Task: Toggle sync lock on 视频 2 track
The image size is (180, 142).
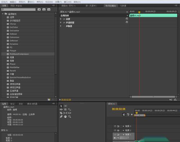Action: [118, 130]
